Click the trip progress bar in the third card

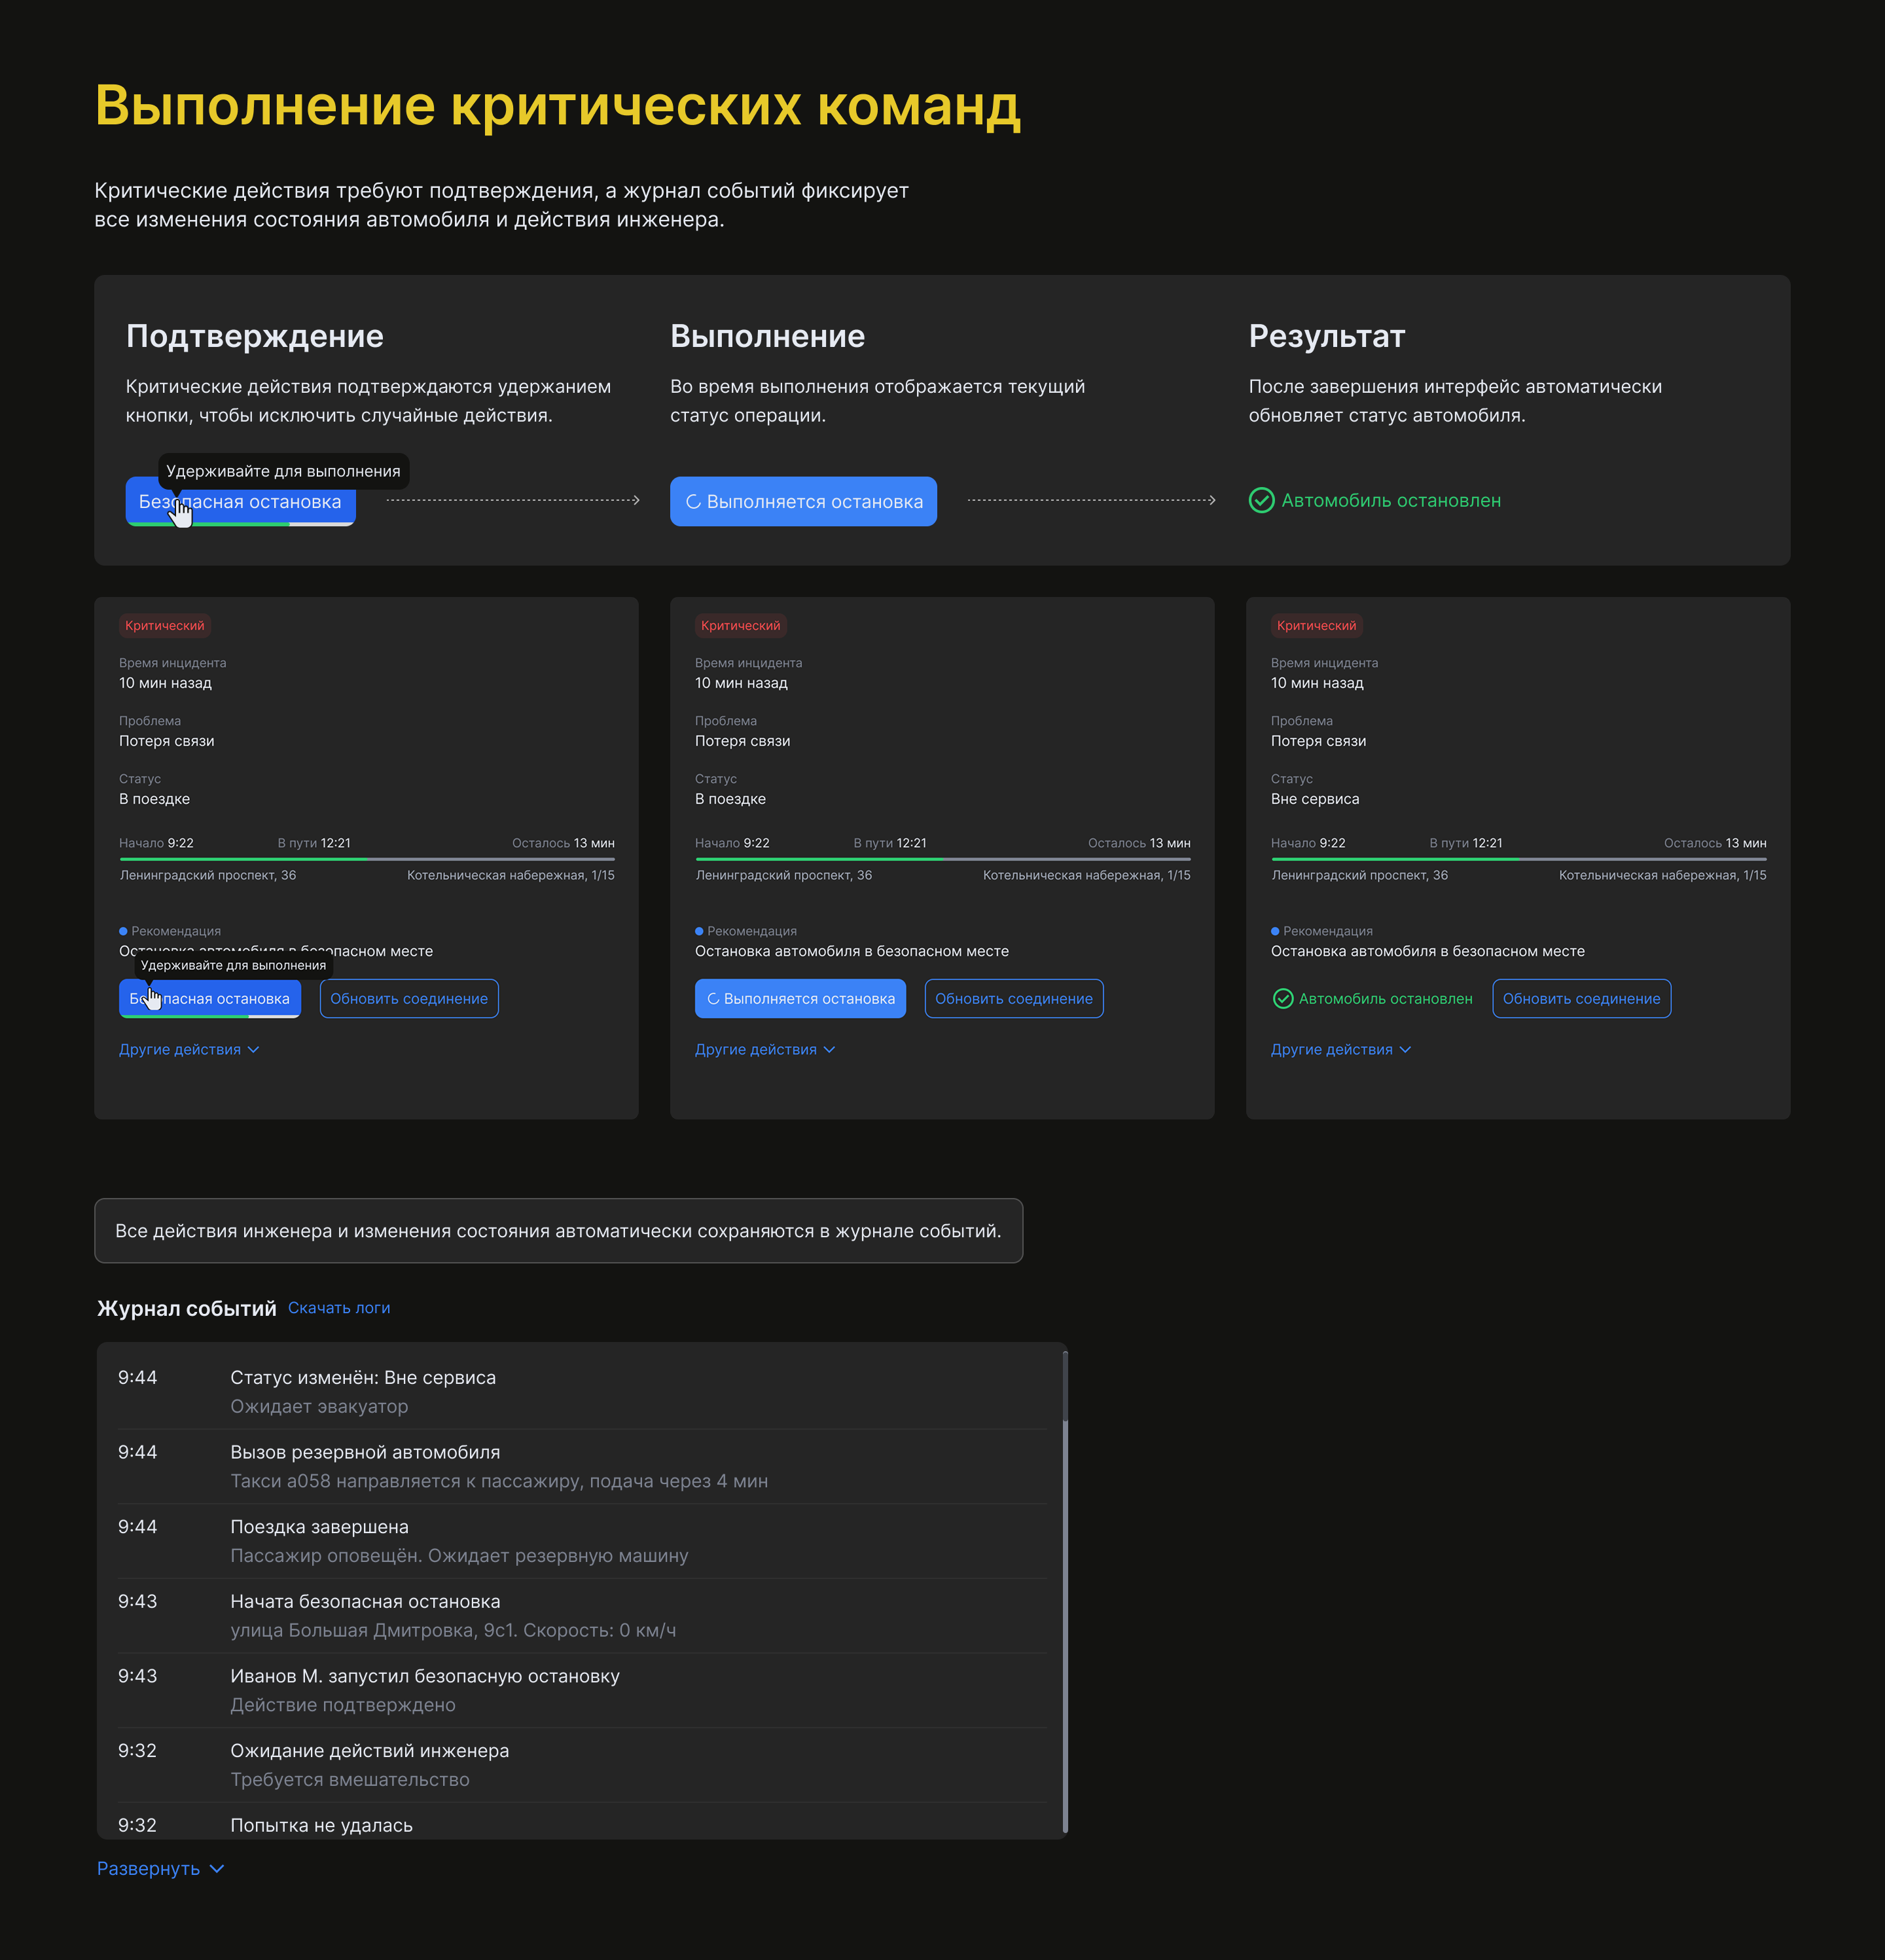(1518, 859)
